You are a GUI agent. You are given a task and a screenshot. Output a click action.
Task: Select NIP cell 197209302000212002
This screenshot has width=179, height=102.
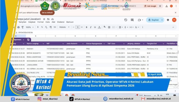pyautogui.click(x=55, y=49)
